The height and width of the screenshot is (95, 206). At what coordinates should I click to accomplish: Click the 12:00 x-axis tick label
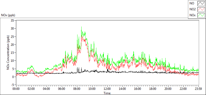pyautogui.click(x=107, y=89)
